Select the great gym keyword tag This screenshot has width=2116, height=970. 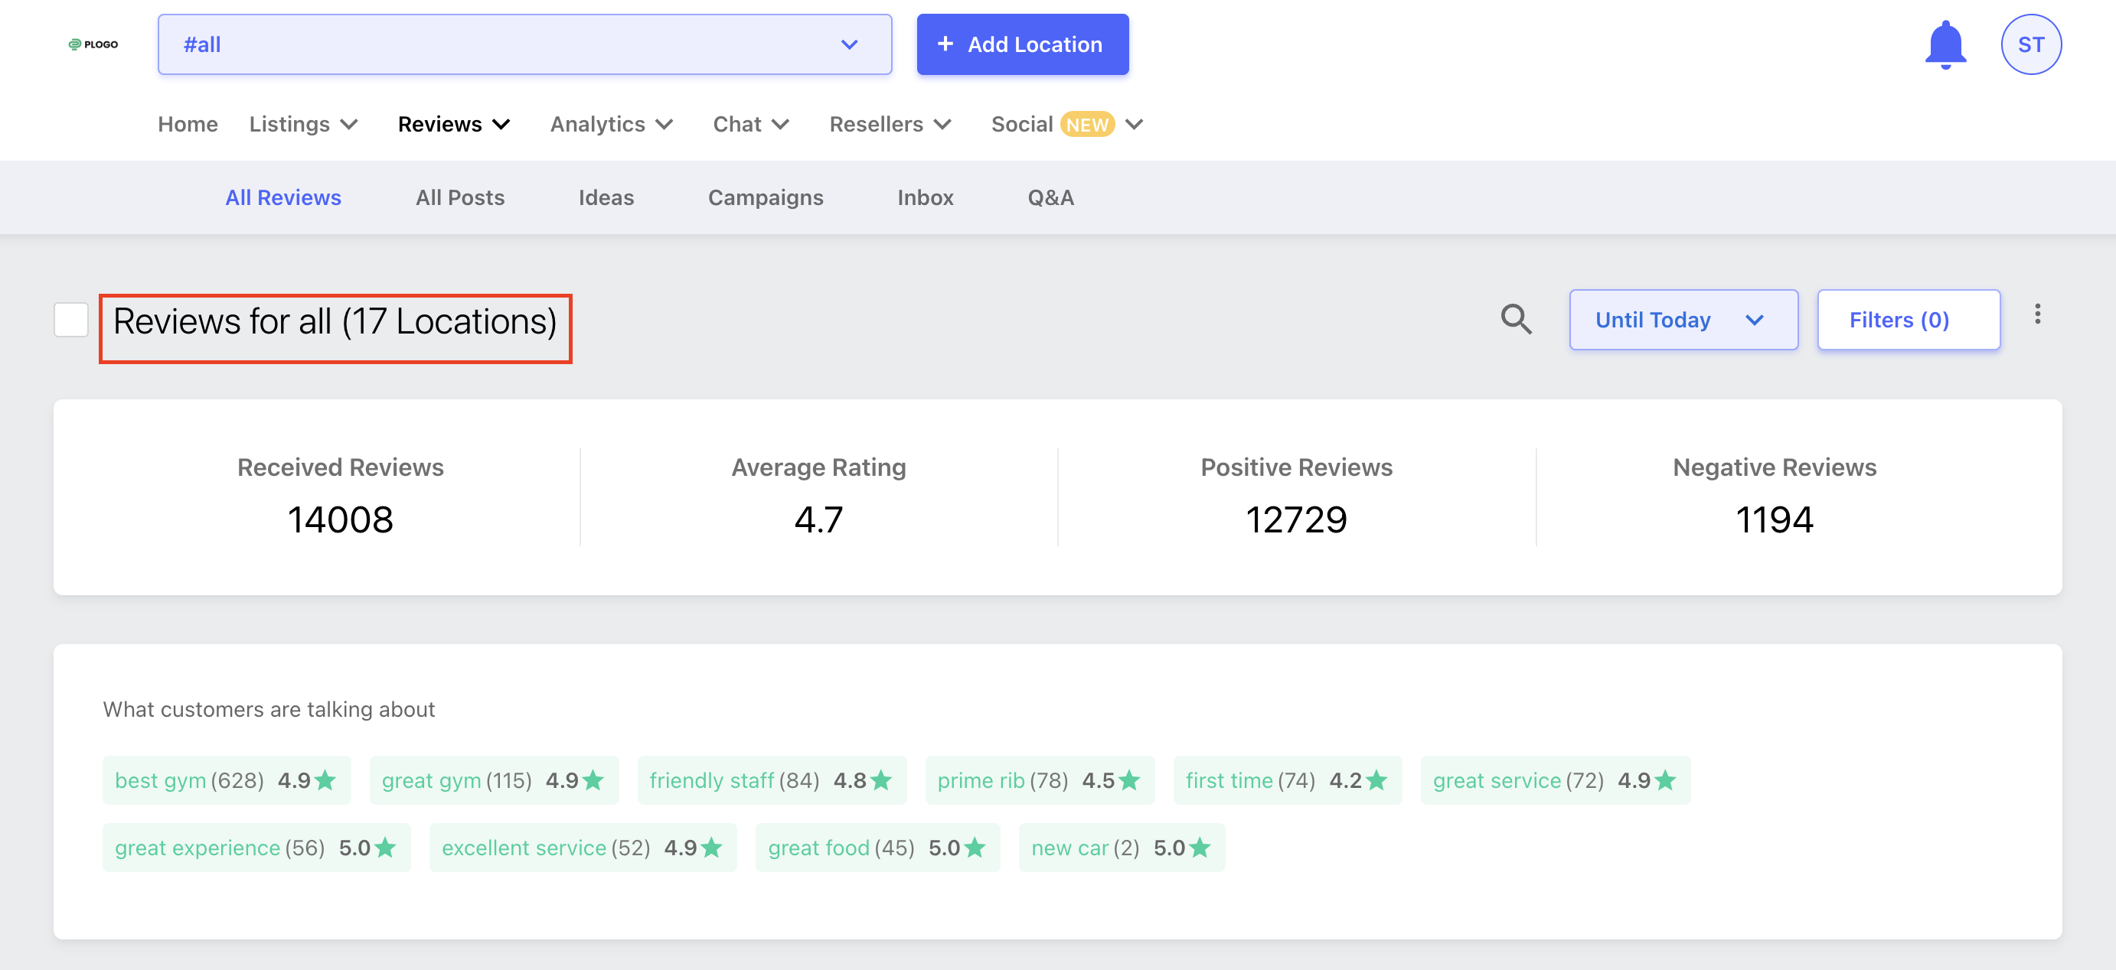493,780
